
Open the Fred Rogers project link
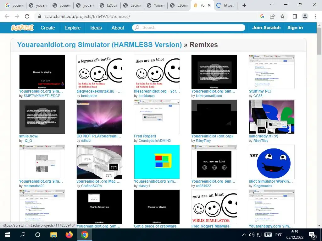point(145,136)
